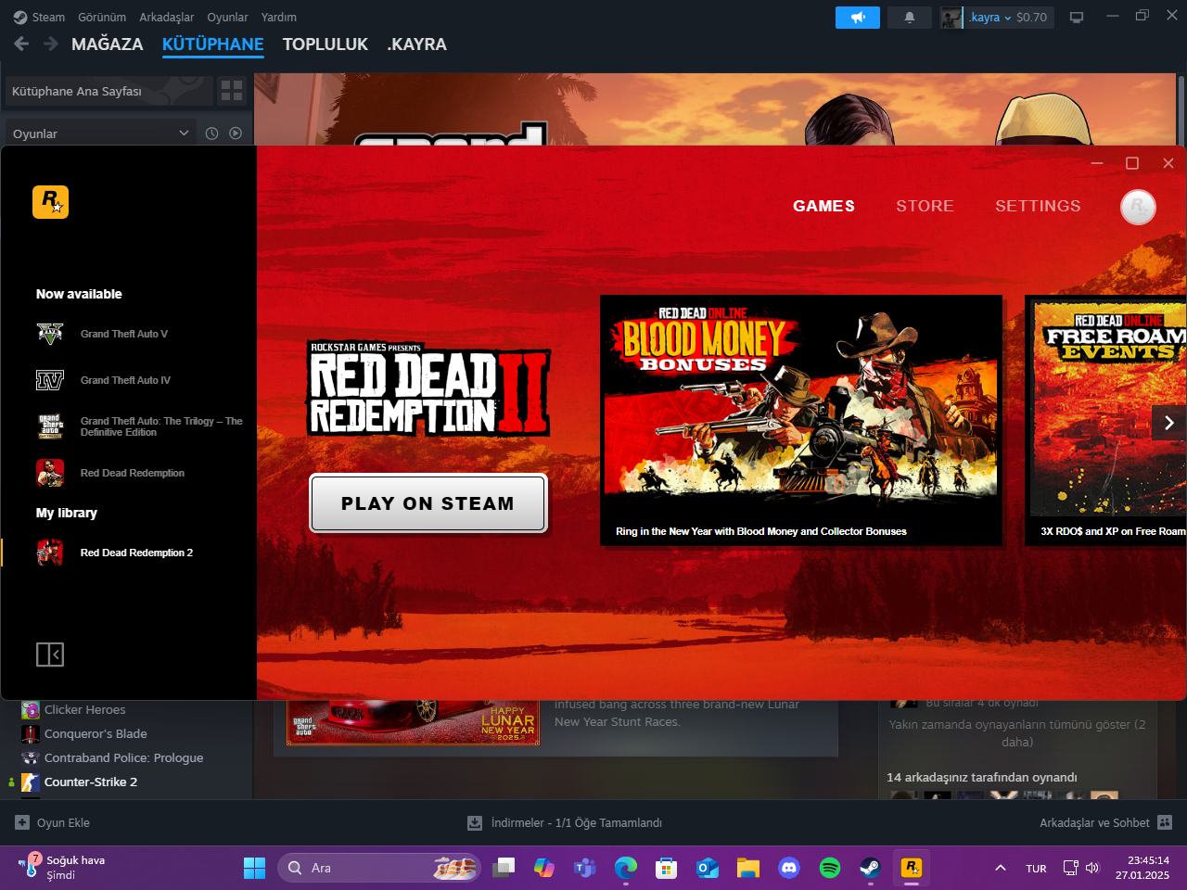Screen dimensions: 1187x890
Task: Select Conqueror's Blade in Steam game list
Action: point(96,733)
